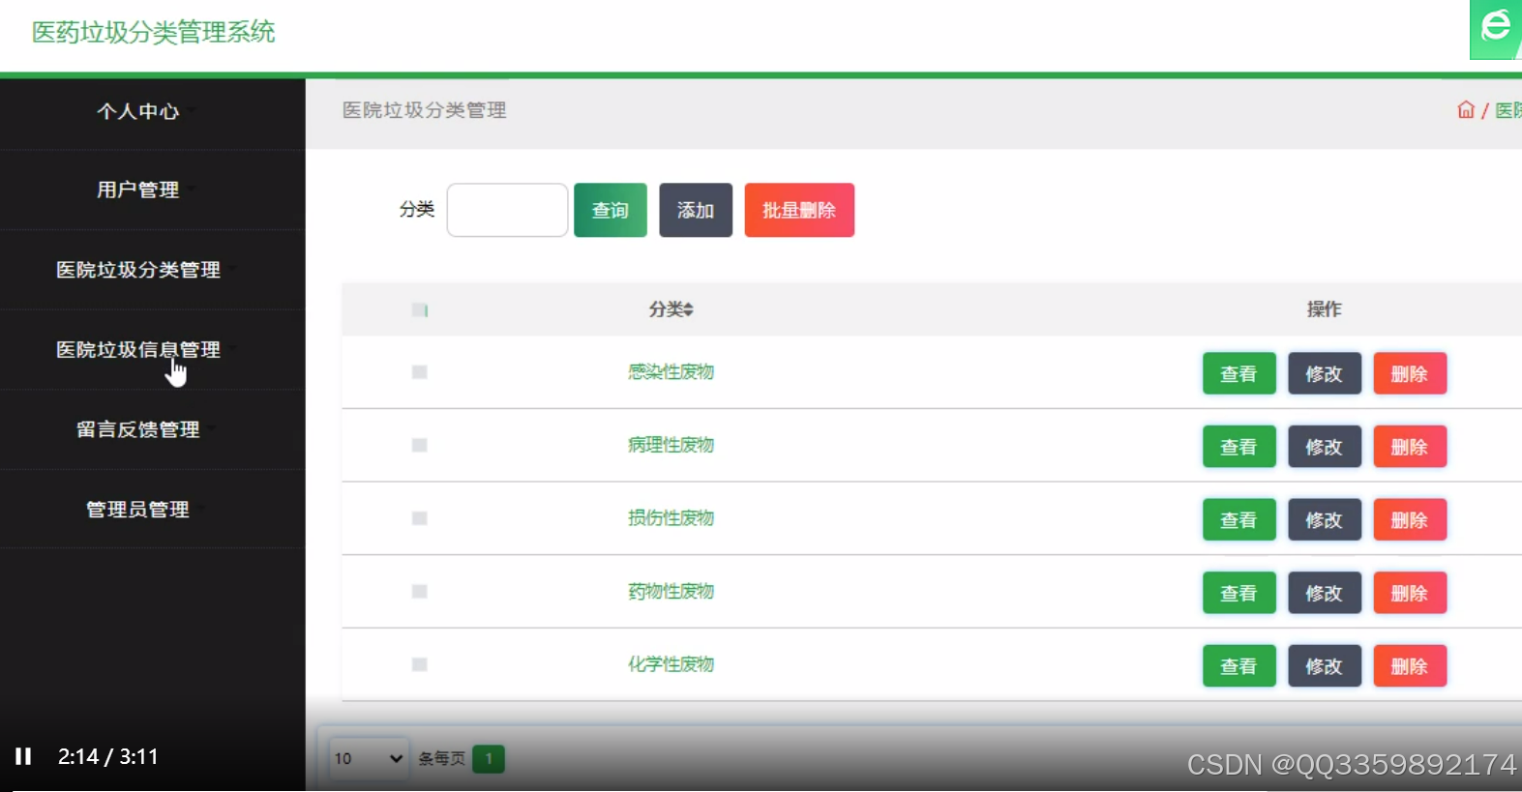Check the 药物性废物 row checkbox
This screenshot has width=1522, height=792.
coord(419,591)
